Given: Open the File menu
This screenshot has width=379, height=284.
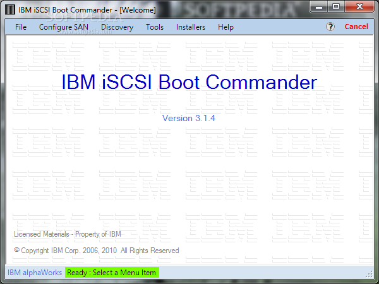Looking at the screenshot, I should click(x=21, y=27).
